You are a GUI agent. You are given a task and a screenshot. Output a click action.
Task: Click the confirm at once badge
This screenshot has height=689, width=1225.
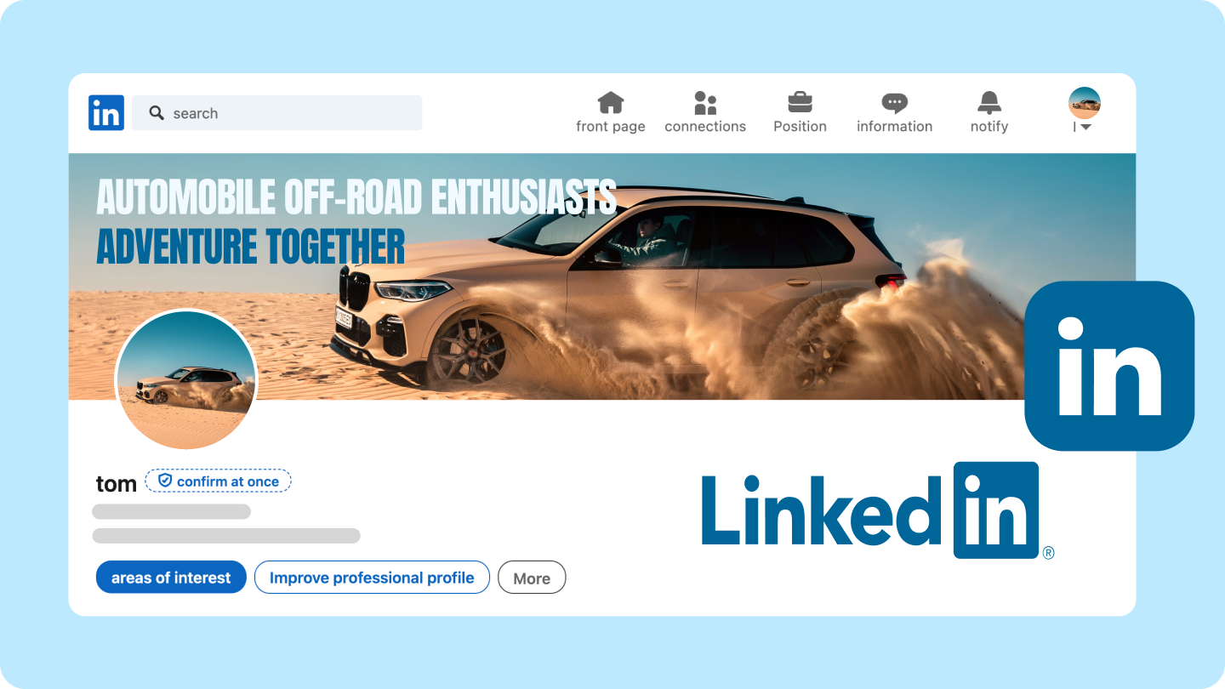click(219, 481)
